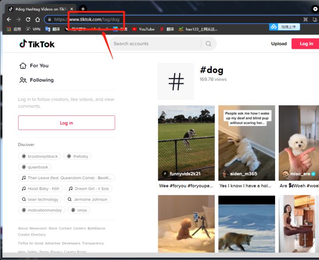Open the browser home page icon

(x=38, y=20)
